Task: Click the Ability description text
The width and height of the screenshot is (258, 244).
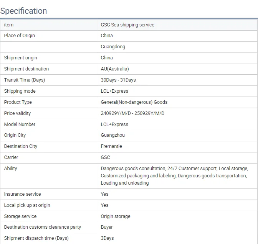Action: (174, 176)
